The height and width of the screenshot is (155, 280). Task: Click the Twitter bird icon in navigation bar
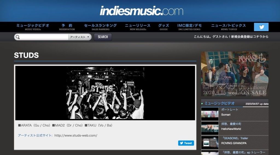[261, 27]
